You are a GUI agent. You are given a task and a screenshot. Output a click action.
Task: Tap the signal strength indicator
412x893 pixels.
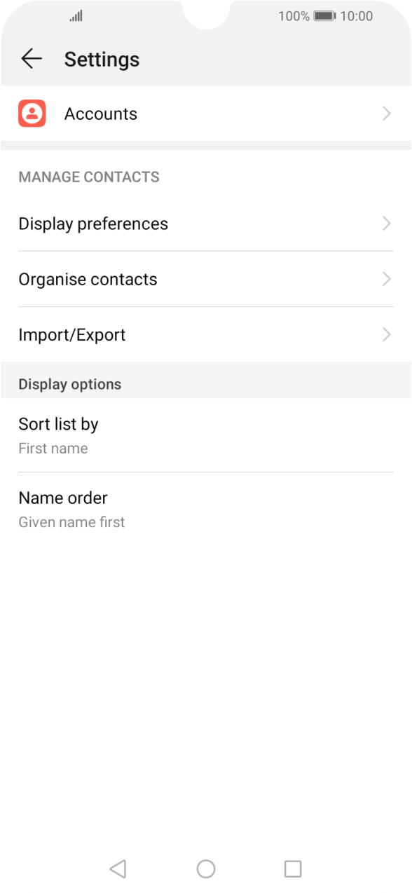click(76, 15)
